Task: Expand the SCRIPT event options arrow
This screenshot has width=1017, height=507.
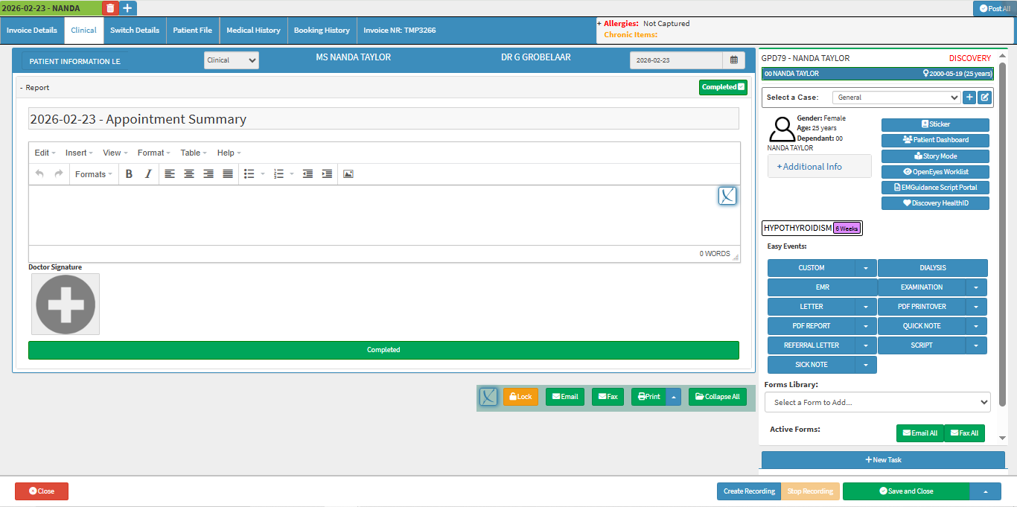Action: tap(976, 345)
